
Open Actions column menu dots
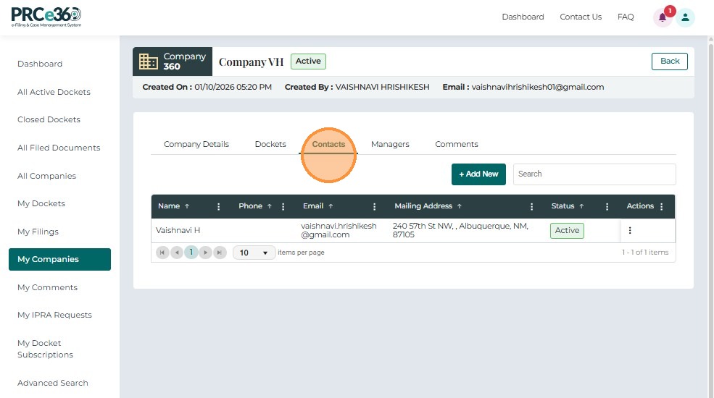(x=662, y=207)
